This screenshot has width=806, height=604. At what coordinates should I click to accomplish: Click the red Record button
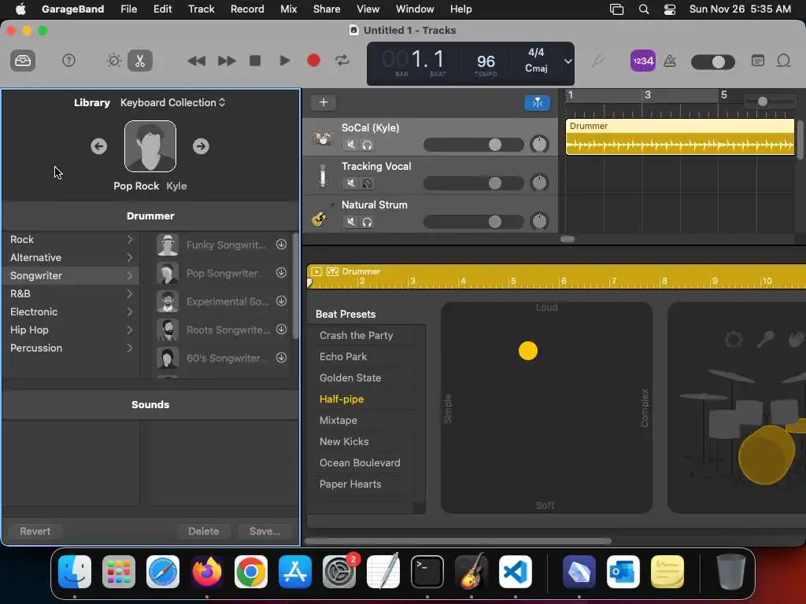click(x=313, y=61)
